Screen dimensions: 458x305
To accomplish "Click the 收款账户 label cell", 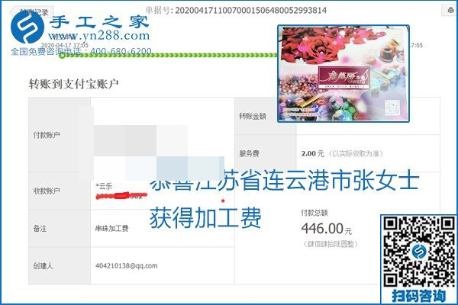I will pyautogui.click(x=60, y=191).
